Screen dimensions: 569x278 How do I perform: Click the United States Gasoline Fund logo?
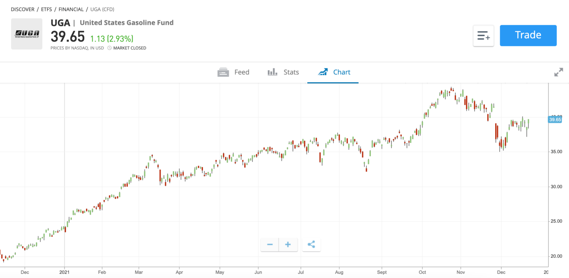coord(26,34)
